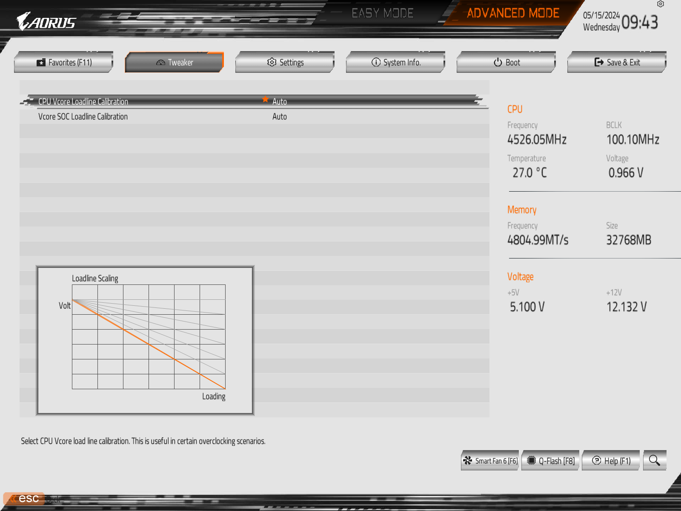The image size is (681, 511).
Task: Click the Q-Flash chip icon
Action: tap(531, 460)
